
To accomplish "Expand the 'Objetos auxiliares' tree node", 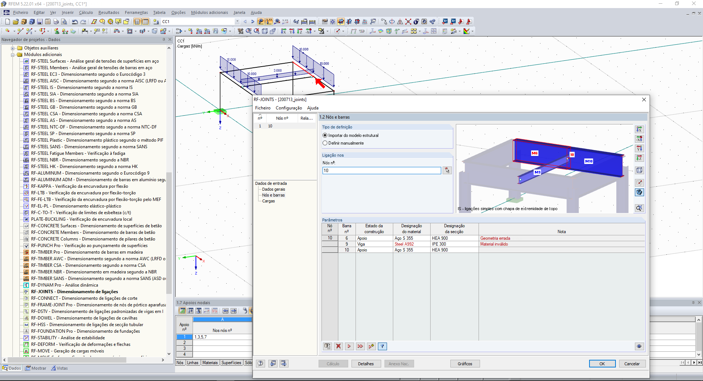I will coord(13,48).
